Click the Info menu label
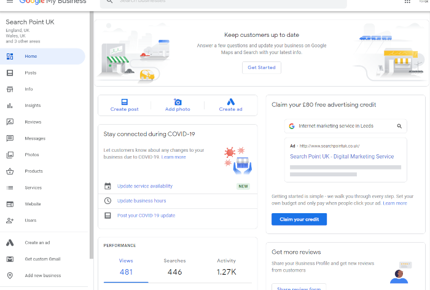This screenshot has height=290, width=430. [29, 89]
